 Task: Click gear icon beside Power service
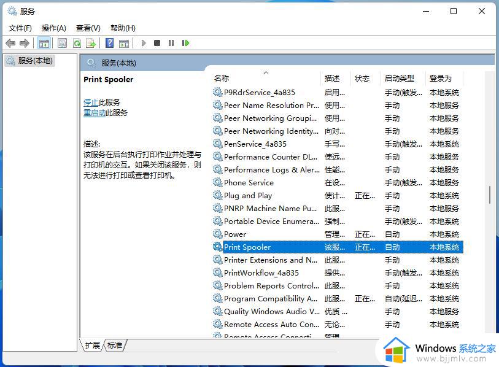[218, 234]
